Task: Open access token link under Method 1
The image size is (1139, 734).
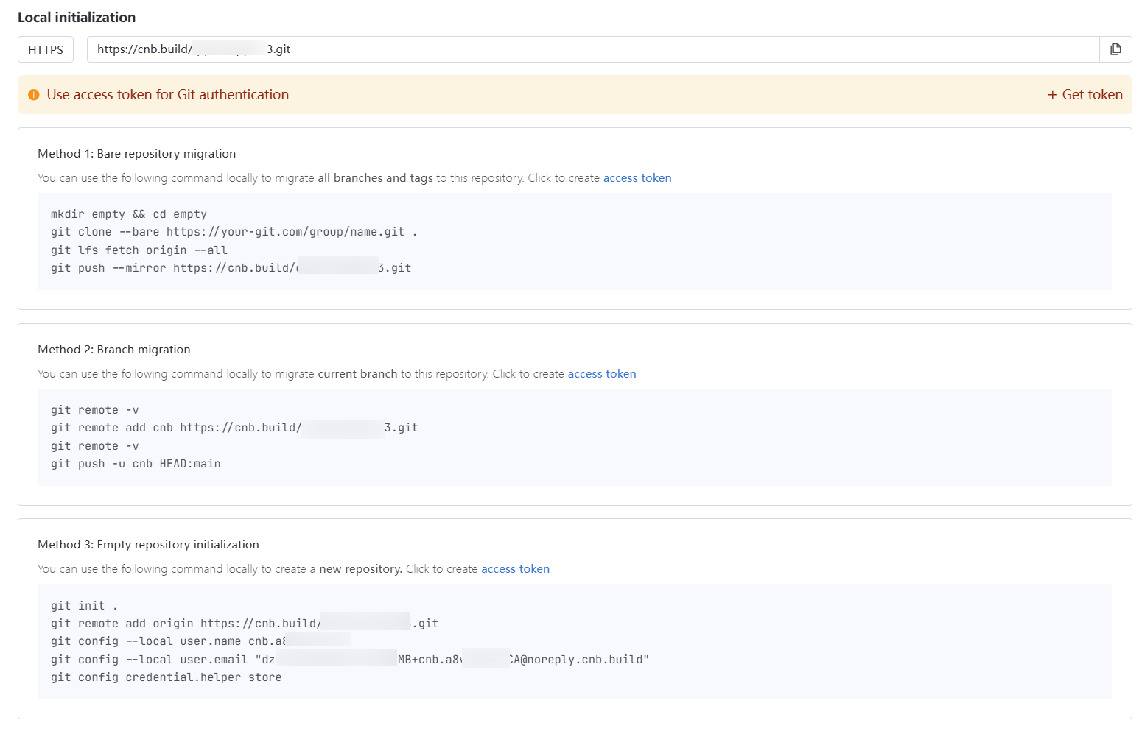Action: [637, 178]
